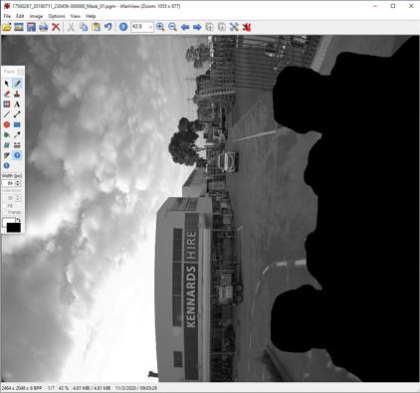Click the Zoom in magnifier icon

(x=160, y=27)
